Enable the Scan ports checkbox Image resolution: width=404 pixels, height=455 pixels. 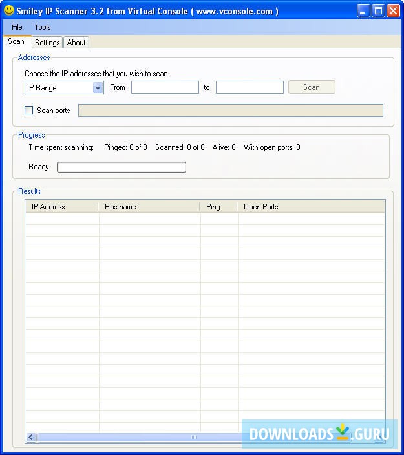click(28, 111)
